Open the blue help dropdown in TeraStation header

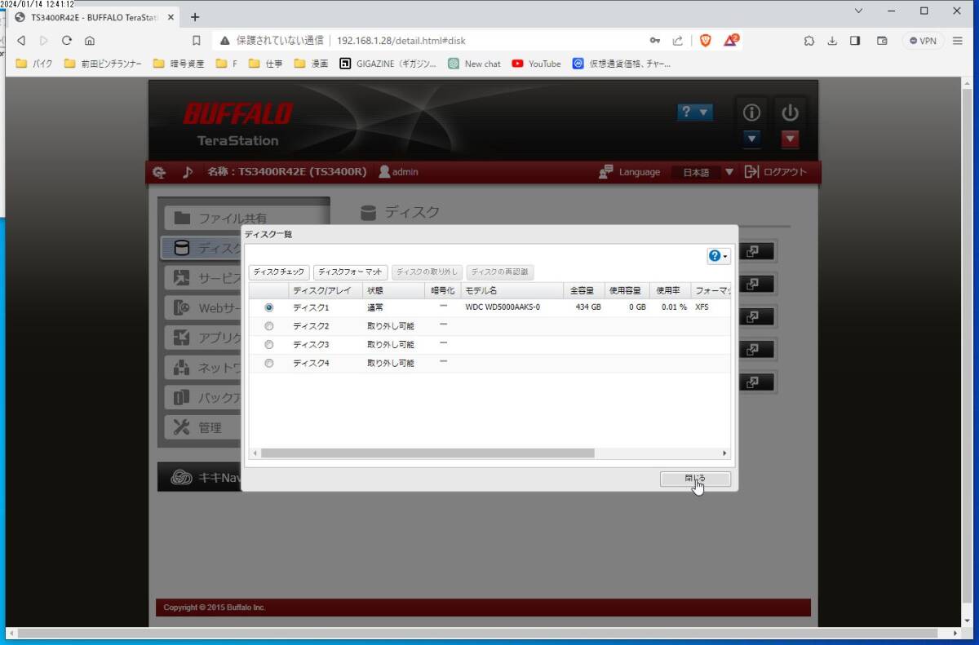point(695,113)
